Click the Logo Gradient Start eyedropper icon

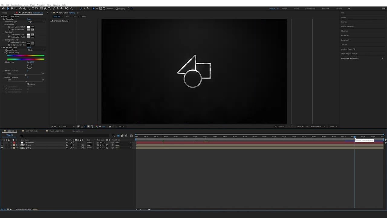coord(32,27)
